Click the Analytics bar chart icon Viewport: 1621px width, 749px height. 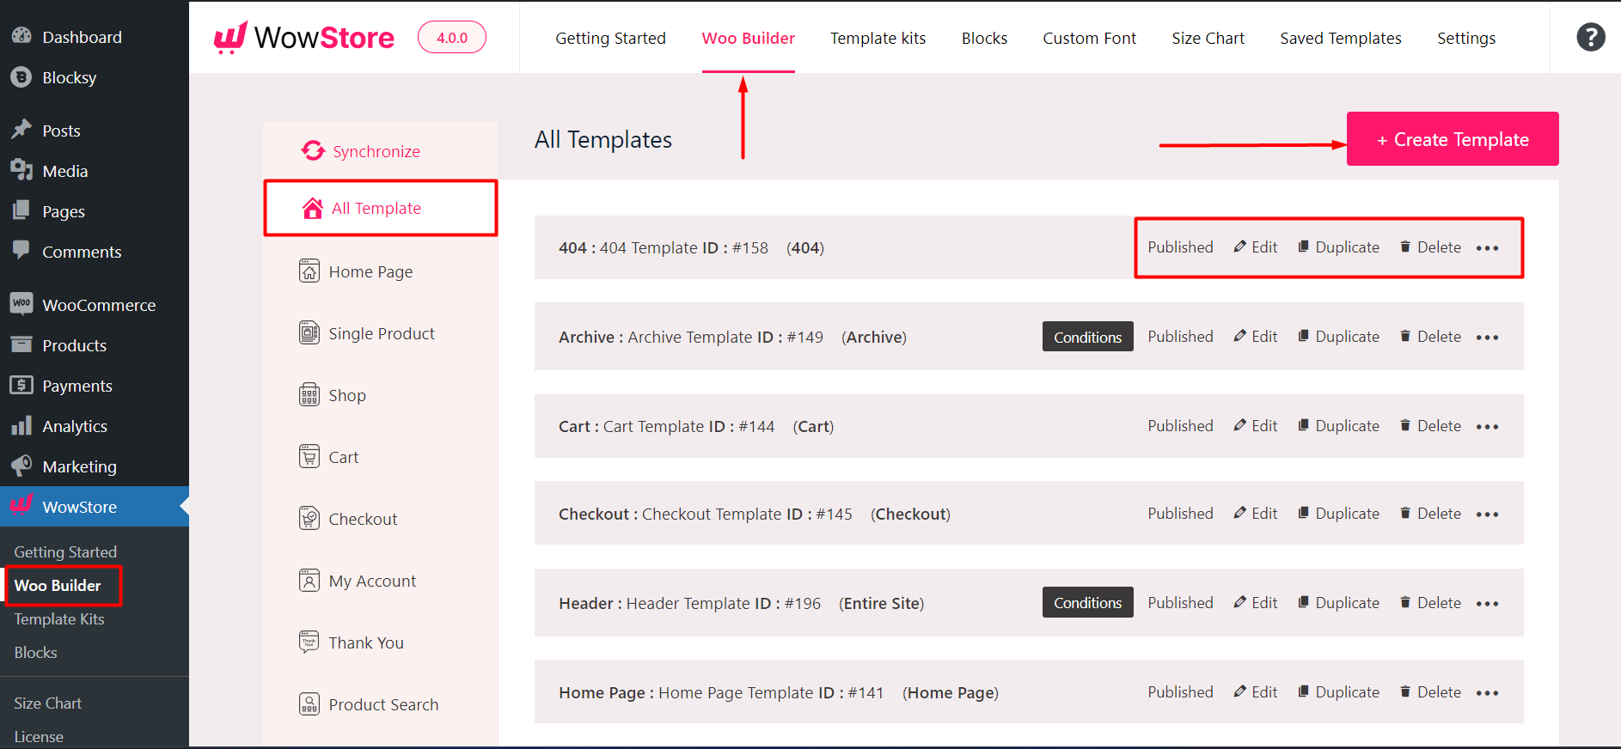(21, 425)
